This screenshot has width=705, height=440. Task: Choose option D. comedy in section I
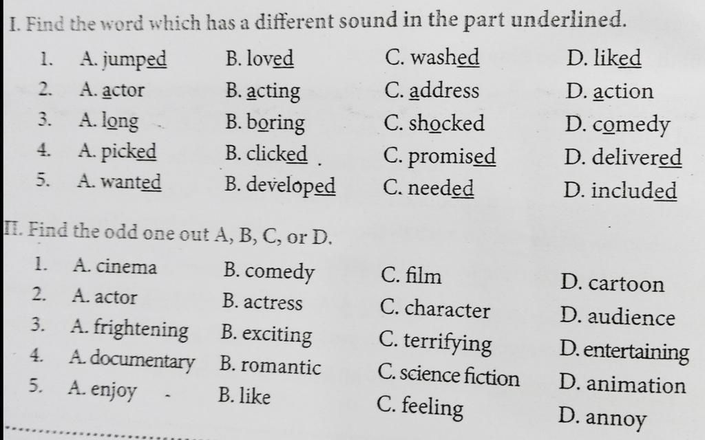tap(618, 125)
